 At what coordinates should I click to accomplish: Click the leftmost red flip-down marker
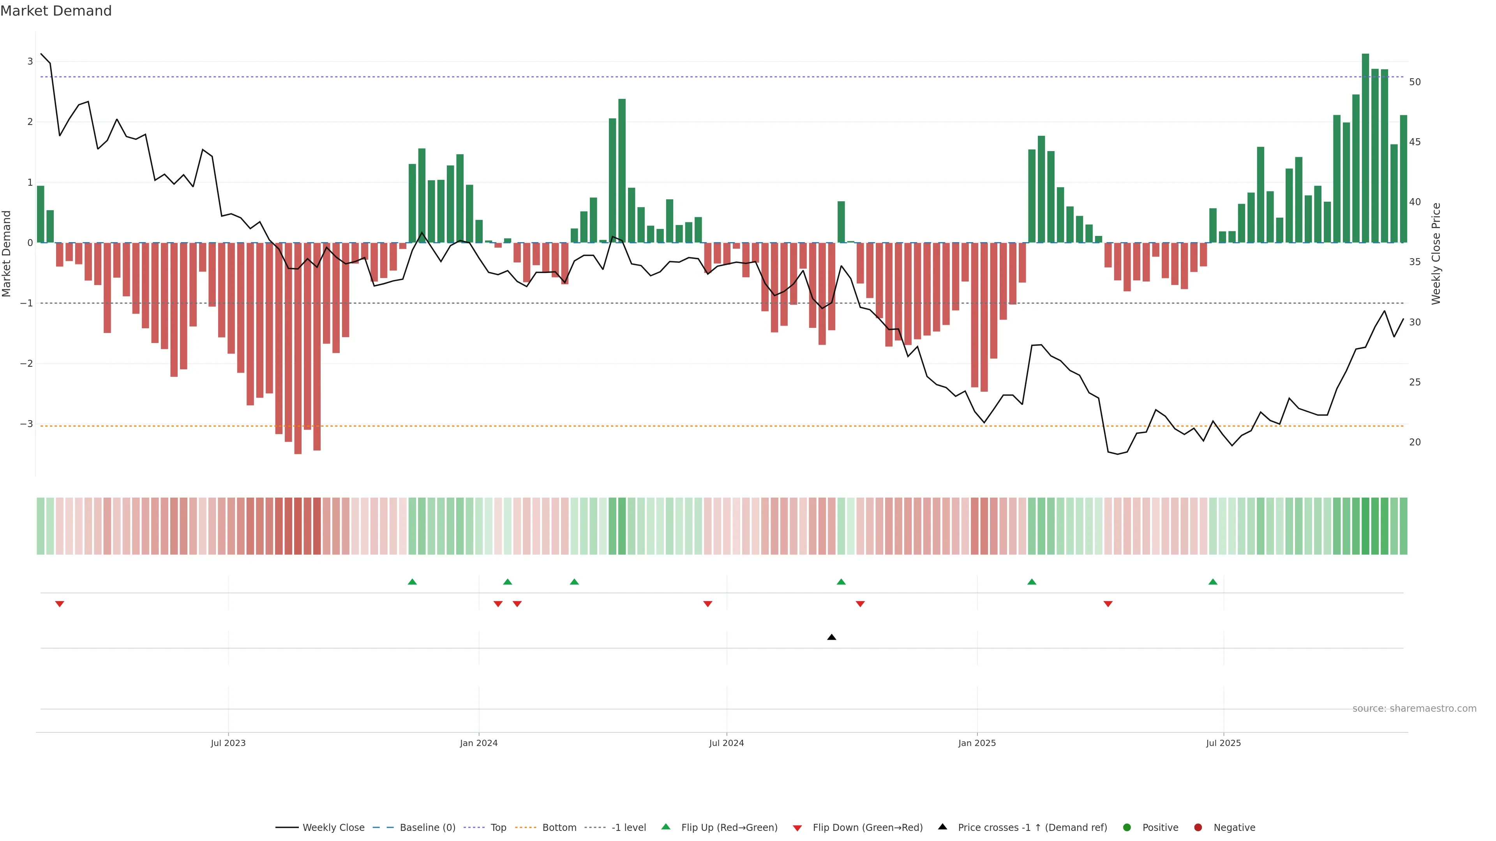coord(59,604)
